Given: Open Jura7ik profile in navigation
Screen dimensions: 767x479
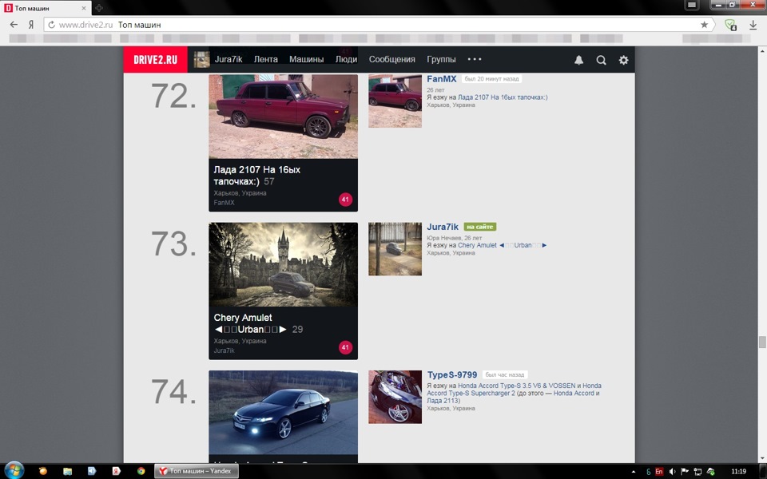Looking at the screenshot, I should pyautogui.click(x=229, y=59).
